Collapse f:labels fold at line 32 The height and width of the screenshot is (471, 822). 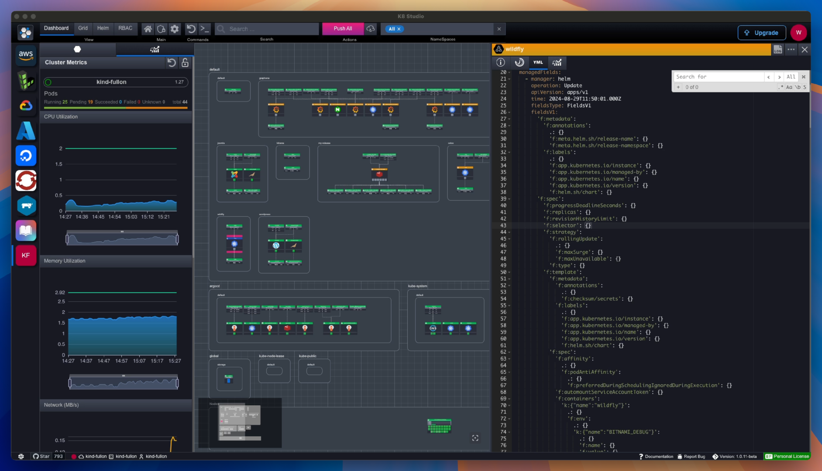(509, 152)
